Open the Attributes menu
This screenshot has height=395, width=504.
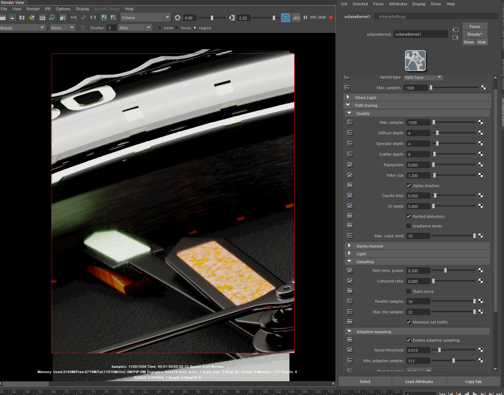(398, 4)
